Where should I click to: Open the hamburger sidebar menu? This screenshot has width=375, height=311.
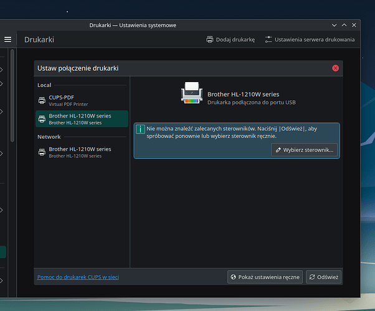click(x=7, y=39)
